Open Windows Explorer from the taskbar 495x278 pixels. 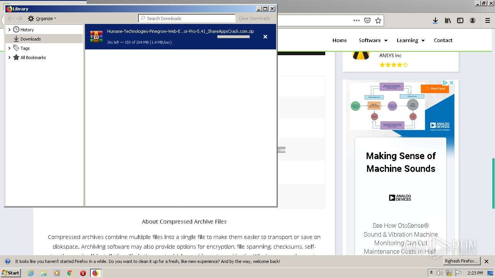click(x=44, y=273)
